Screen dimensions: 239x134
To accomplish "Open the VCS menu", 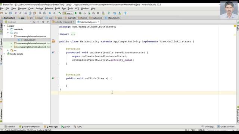I will (x=77, y=9).
